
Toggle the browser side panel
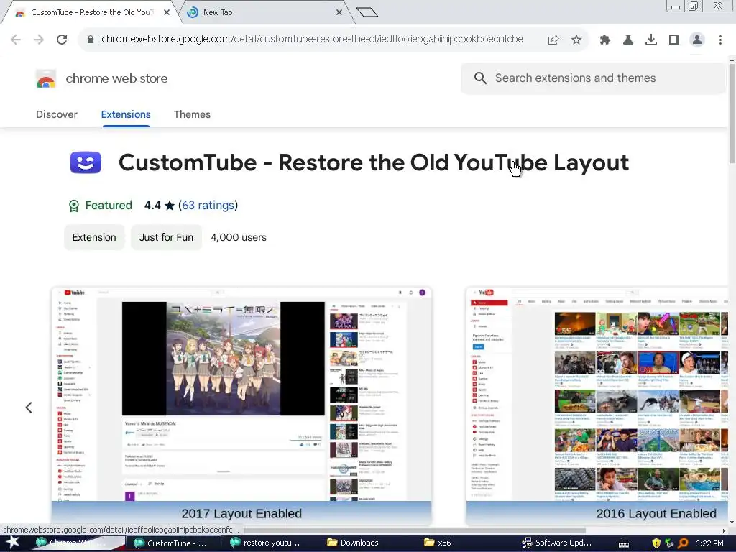pos(674,40)
